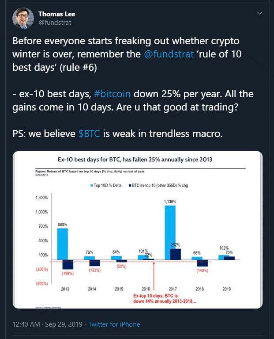The width and height of the screenshot is (274, 339).
Task: Click the dark navy BTC ex-top 10 swatch
Action: [130, 187]
